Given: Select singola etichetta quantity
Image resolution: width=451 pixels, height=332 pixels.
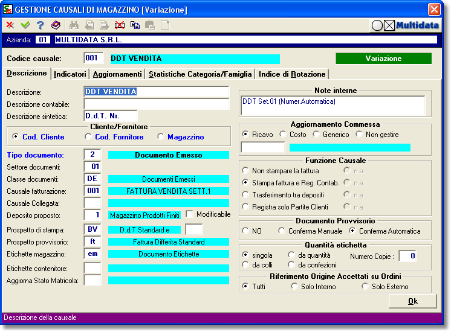Looking at the screenshot, I should [x=245, y=255].
